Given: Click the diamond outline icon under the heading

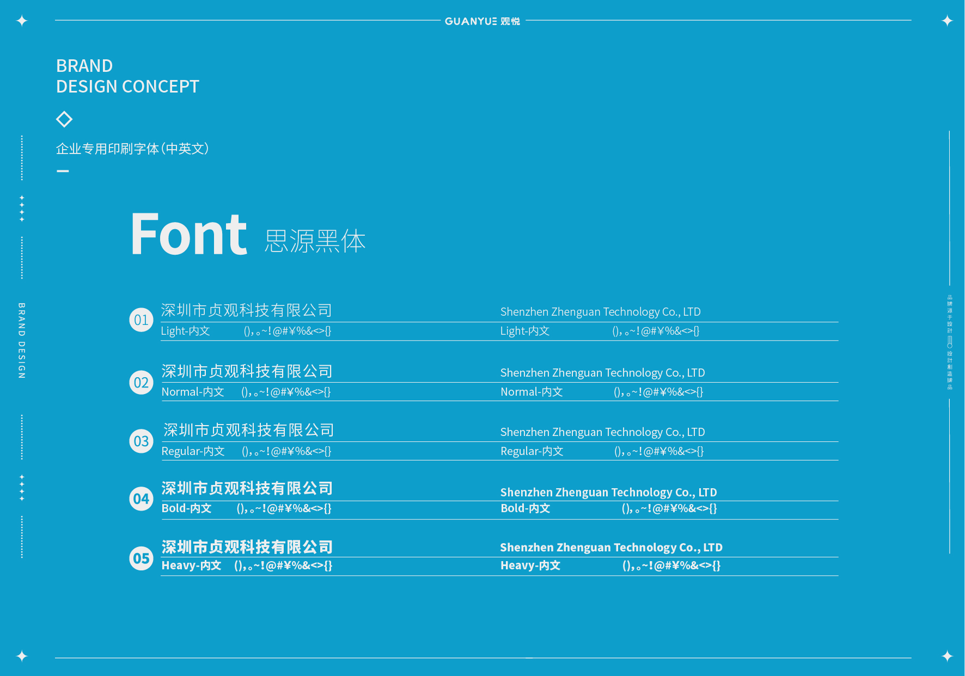Looking at the screenshot, I should click(x=64, y=119).
